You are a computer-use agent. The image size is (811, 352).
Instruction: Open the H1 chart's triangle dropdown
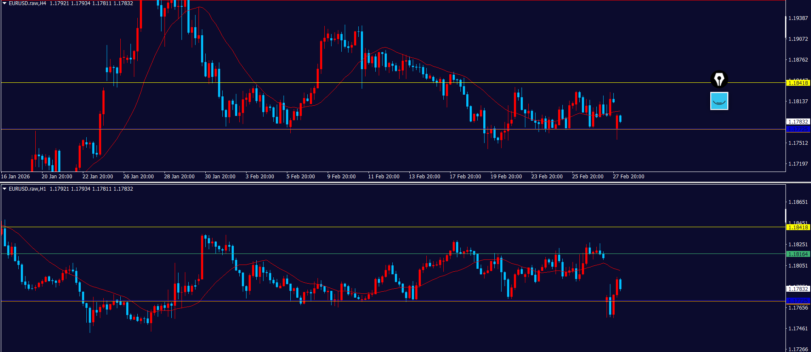pos(5,189)
